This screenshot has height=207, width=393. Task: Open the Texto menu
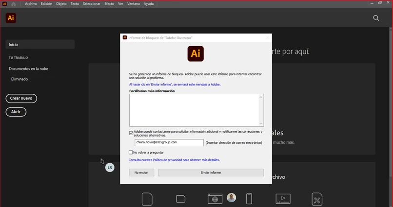click(75, 4)
